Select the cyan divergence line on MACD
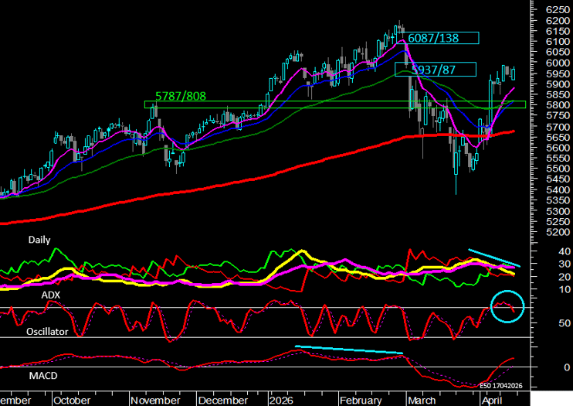Viewport: 573px width, 406px height. (x=348, y=350)
